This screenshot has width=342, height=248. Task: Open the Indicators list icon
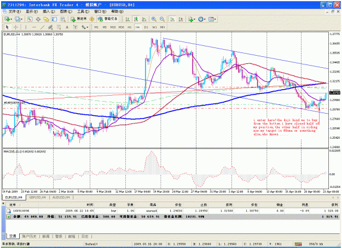(x=190, y=19)
